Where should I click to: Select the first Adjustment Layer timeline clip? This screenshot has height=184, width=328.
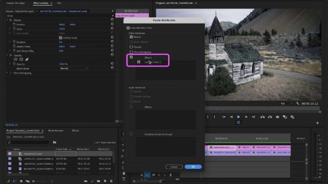pos(221,148)
